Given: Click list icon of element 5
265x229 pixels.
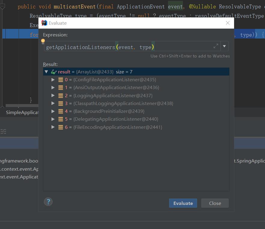Looking at the screenshot, I should pos(61,119).
